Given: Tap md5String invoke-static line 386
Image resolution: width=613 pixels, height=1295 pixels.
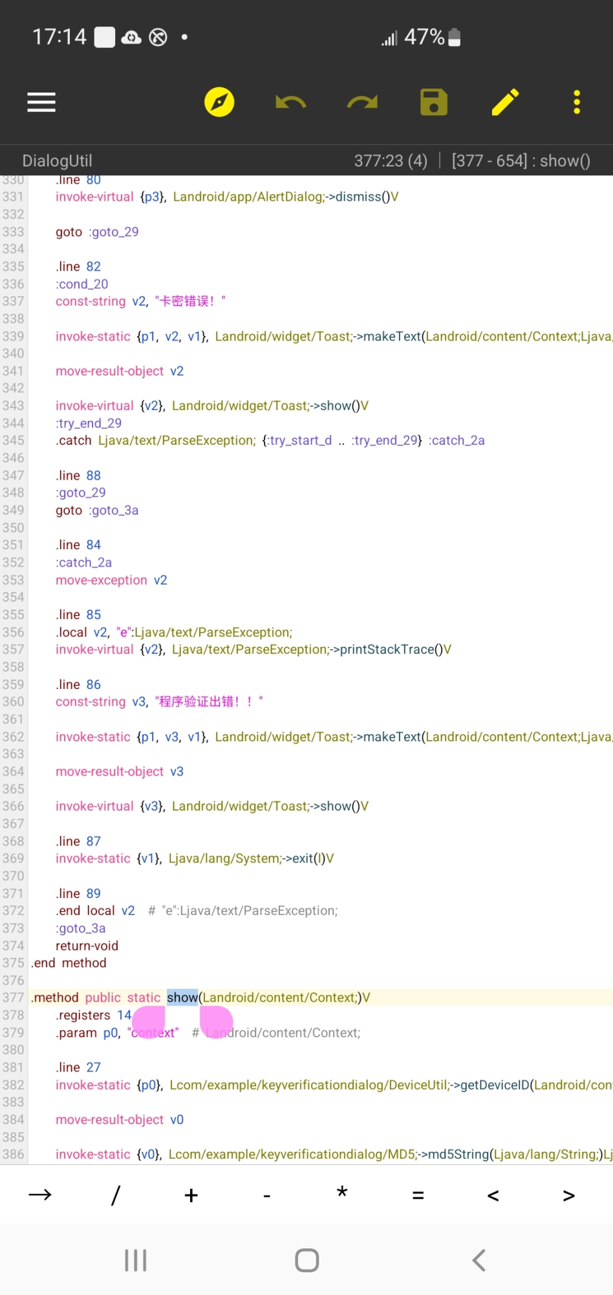Looking at the screenshot, I should pos(334,1154).
